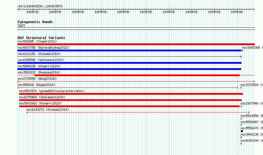Open the esv3562632 (Boomsma2014) label
This screenshot has height=155, width=263.
pos(39,72)
